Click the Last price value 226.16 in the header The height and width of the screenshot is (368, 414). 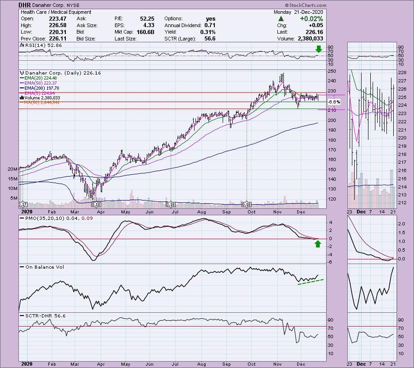pos(314,32)
